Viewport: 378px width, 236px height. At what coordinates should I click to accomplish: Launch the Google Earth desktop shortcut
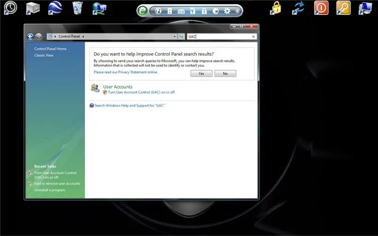click(x=55, y=8)
